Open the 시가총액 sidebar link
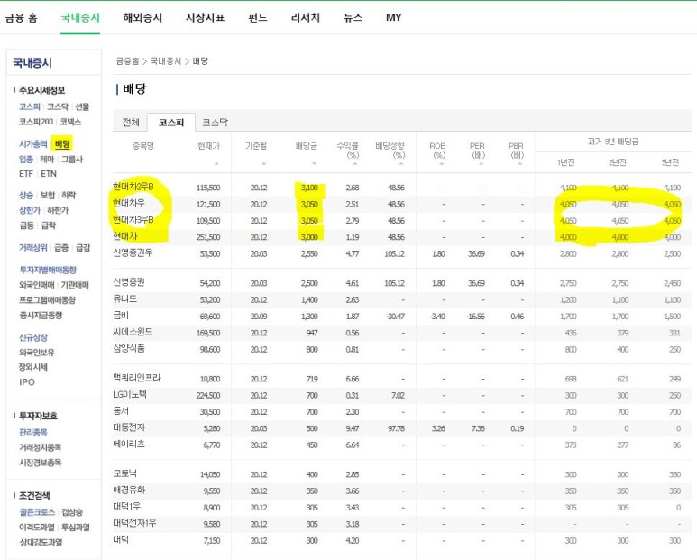 pos(32,144)
